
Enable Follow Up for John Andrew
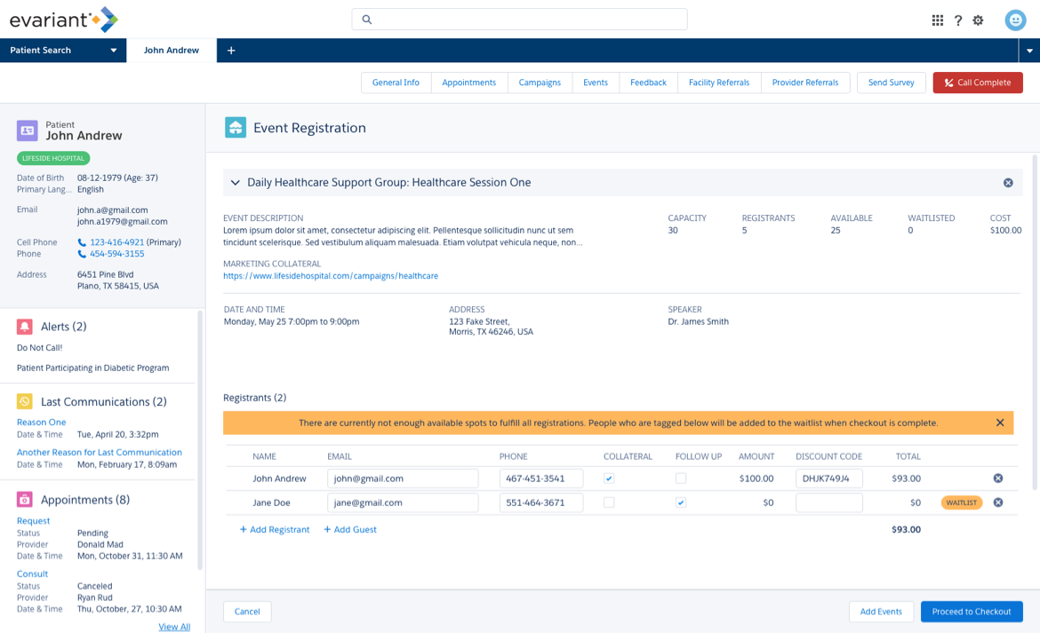(x=681, y=479)
